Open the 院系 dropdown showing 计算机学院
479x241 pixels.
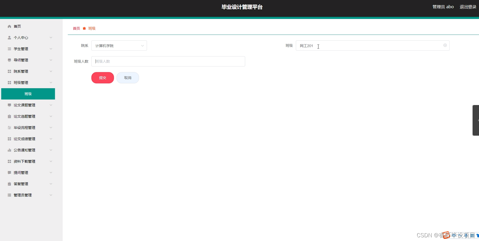(119, 45)
